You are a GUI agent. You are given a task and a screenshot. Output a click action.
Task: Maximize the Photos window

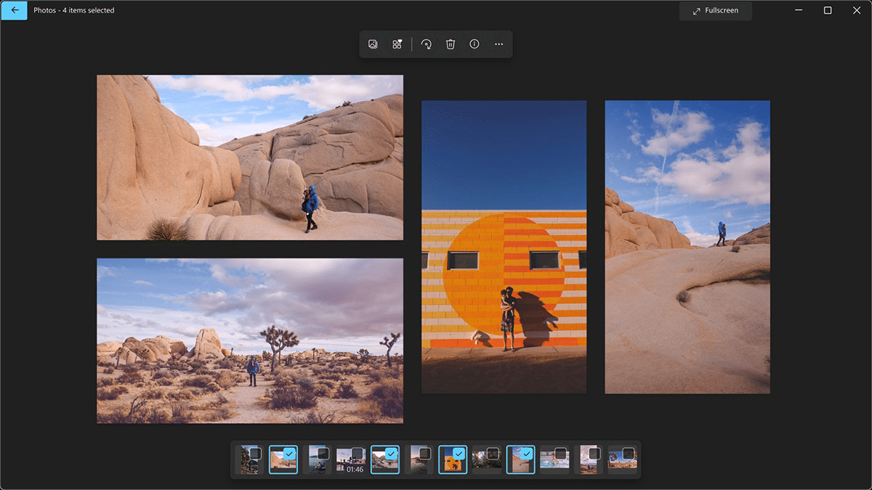pos(828,10)
